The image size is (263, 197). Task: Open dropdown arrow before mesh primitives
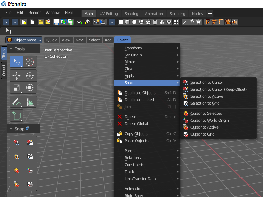point(112,22)
